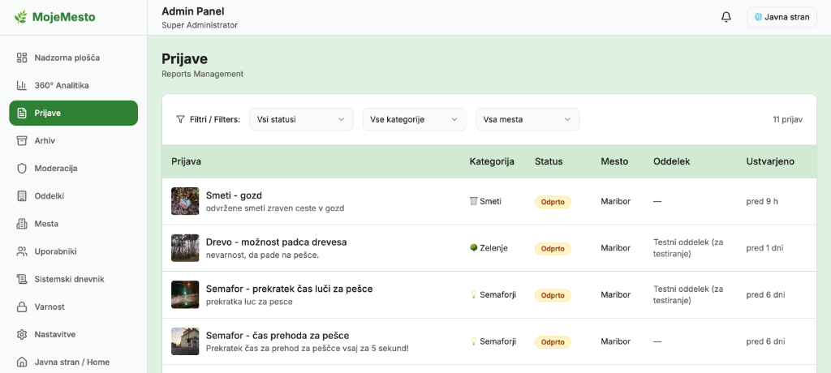This screenshot has width=831, height=373.
Task: Open the Vsi statusi dropdown
Action: click(x=301, y=119)
